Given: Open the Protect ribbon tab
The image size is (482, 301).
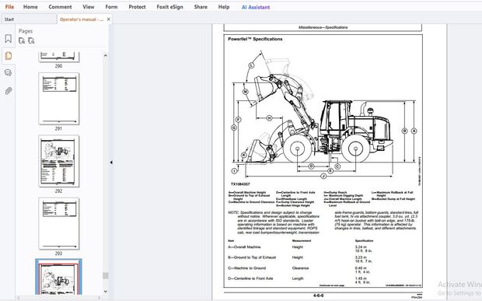Looking at the screenshot, I should click(137, 7).
